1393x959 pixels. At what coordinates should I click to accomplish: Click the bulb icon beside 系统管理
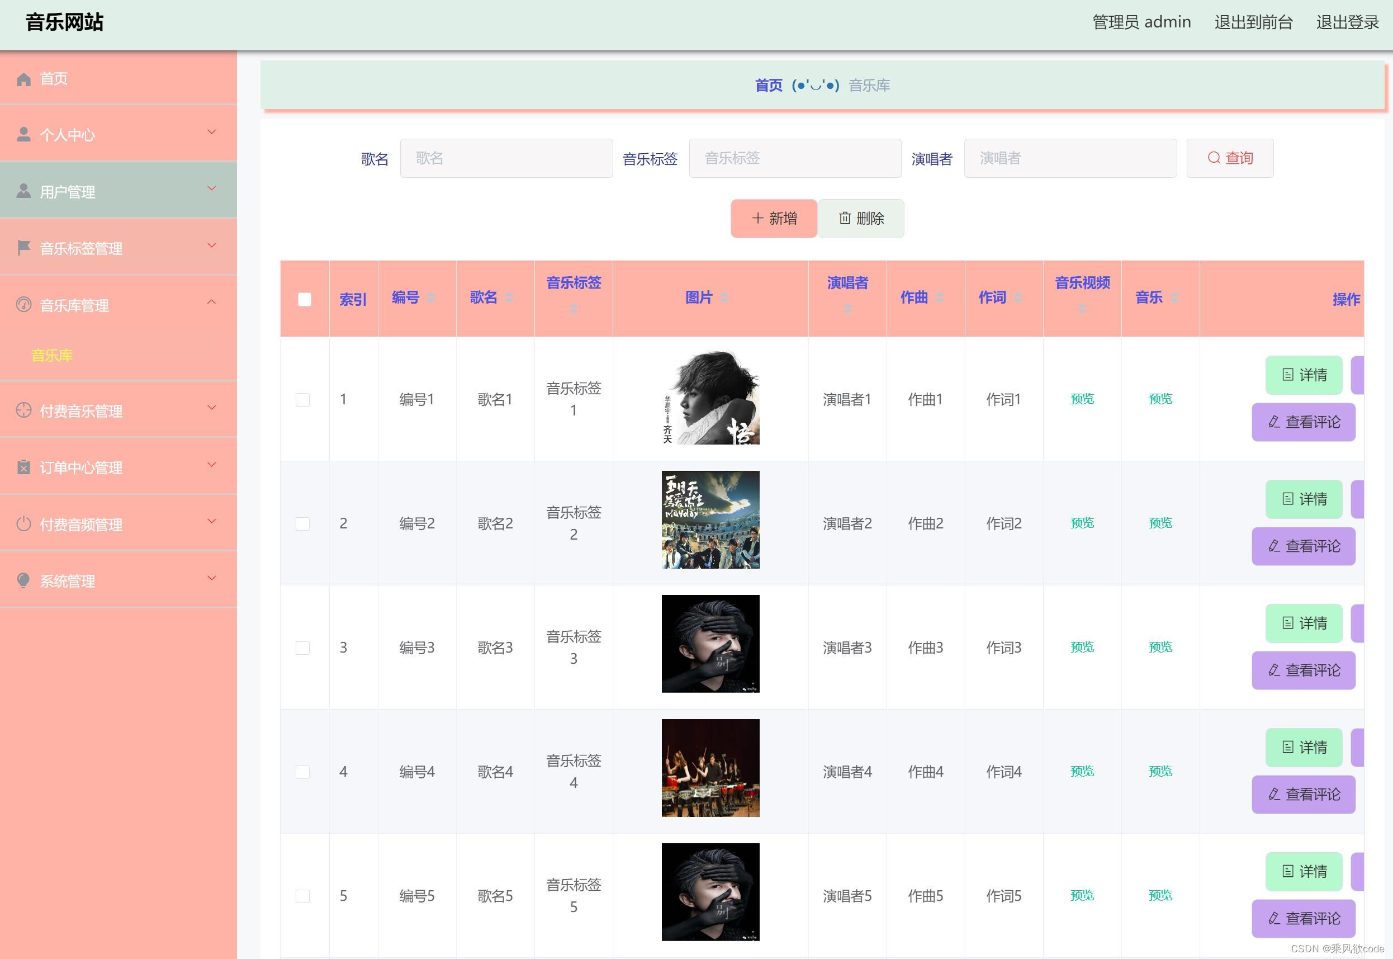pos(23,580)
